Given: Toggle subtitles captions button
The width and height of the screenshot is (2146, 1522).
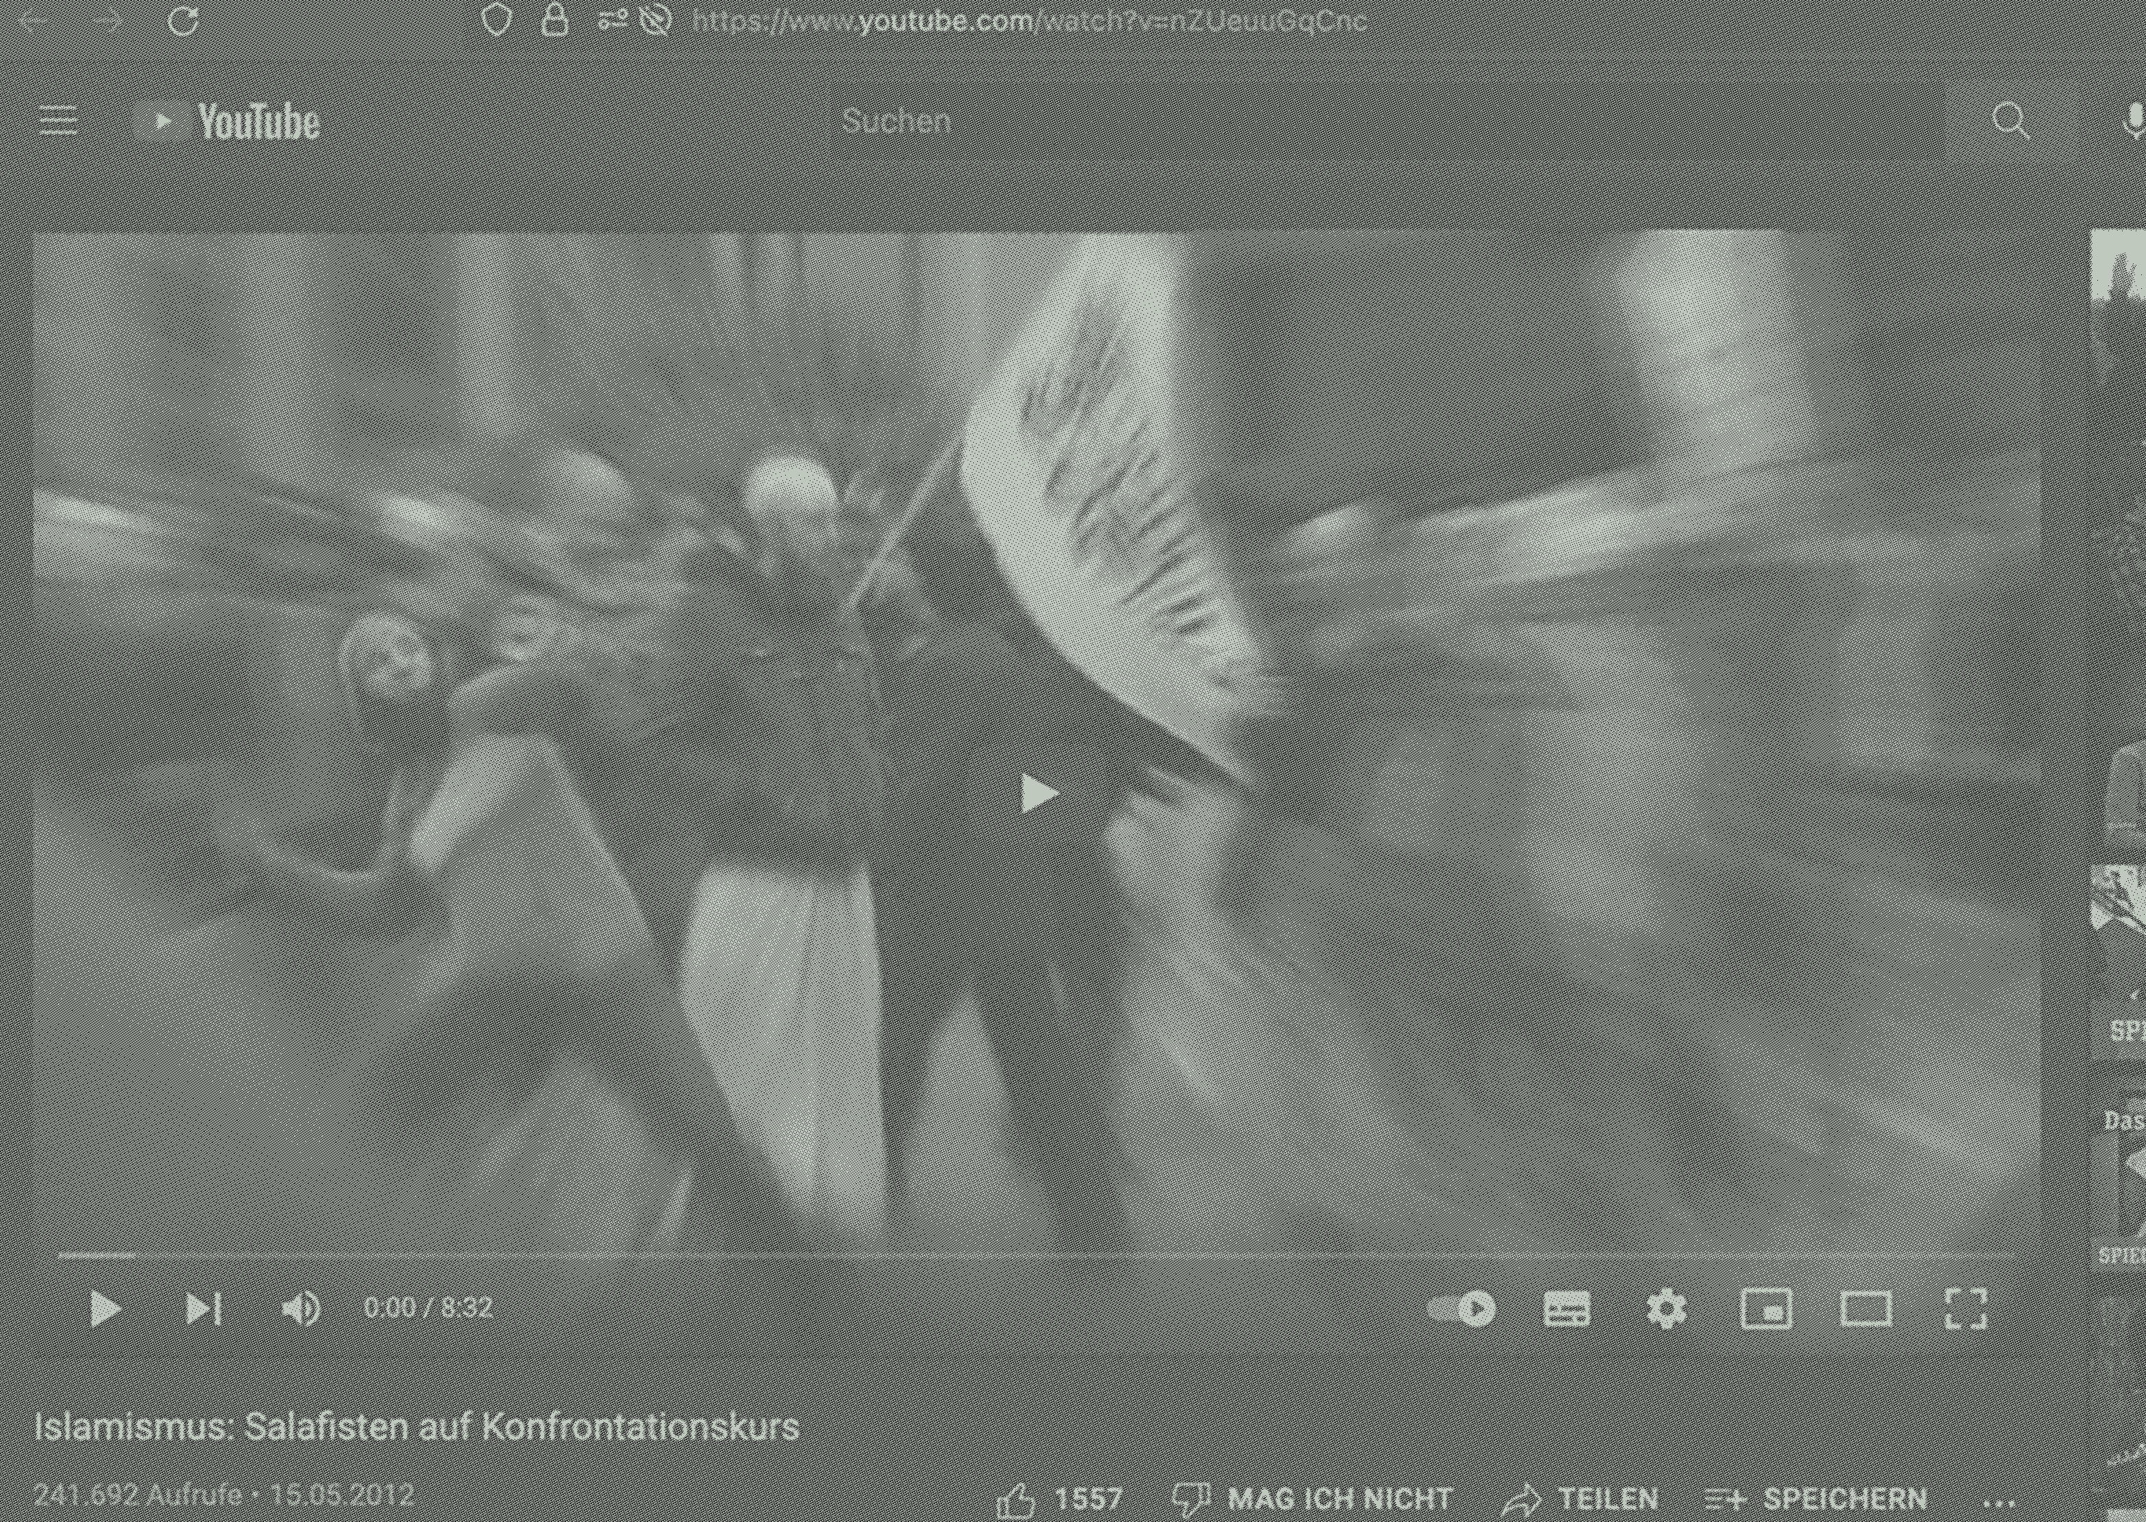Looking at the screenshot, I should click(1567, 1309).
